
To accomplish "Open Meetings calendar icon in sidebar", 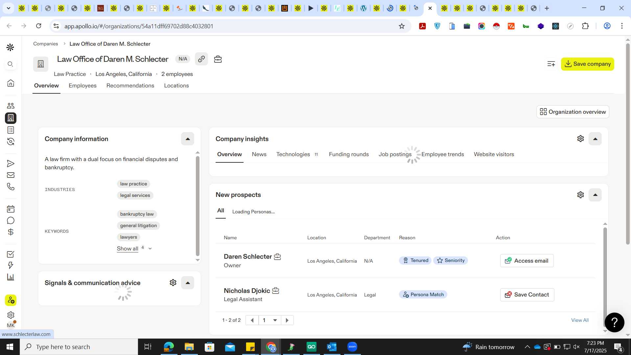I will point(11,209).
